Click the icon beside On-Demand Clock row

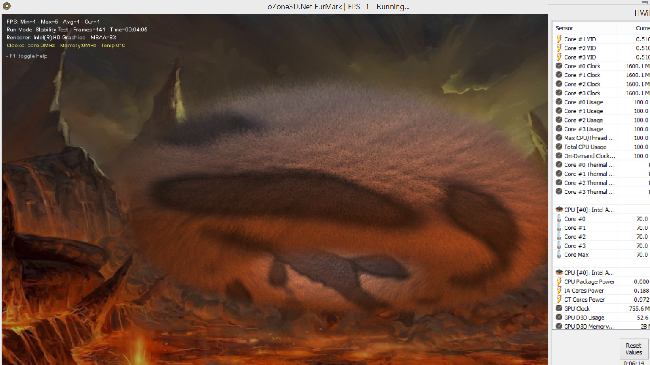pyautogui.click(x=559, y=155)
